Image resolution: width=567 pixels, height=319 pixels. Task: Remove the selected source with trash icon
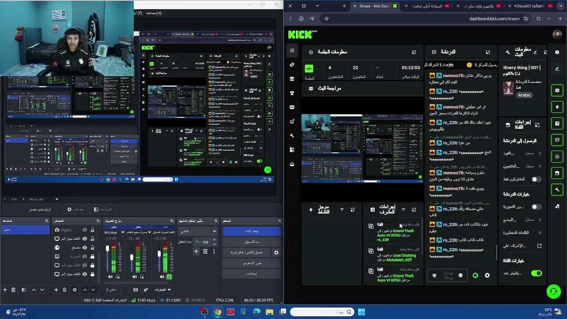pos(64,290)
